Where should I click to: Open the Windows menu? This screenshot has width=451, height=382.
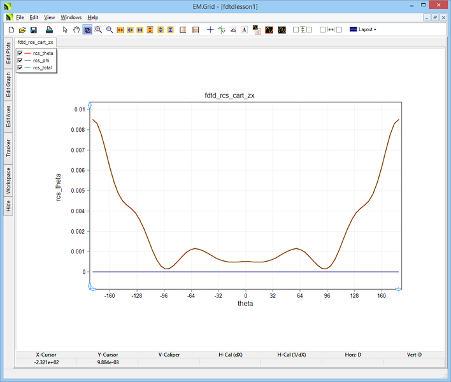[71, 17]
